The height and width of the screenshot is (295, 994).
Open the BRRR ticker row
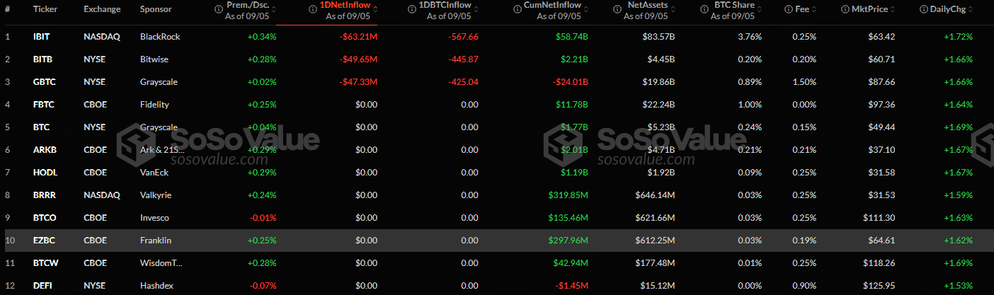click(x=44, y=195)
